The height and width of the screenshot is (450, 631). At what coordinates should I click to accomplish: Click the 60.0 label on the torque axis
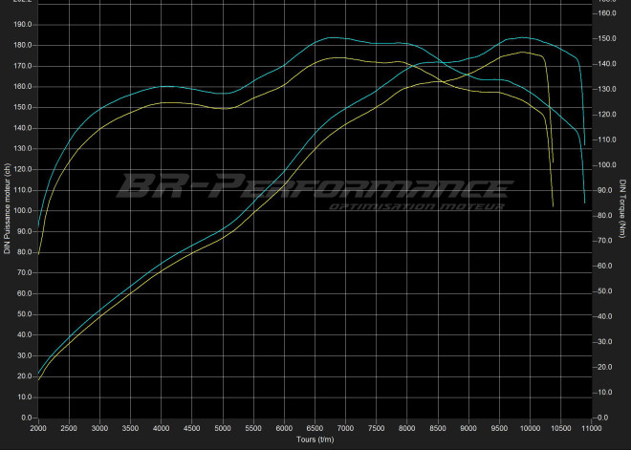pos(605,267)
